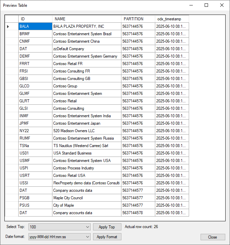The width and height of the screenshot is (230, 245).
Task: Click the FlexProperty demo data cell
Action: 87,183
